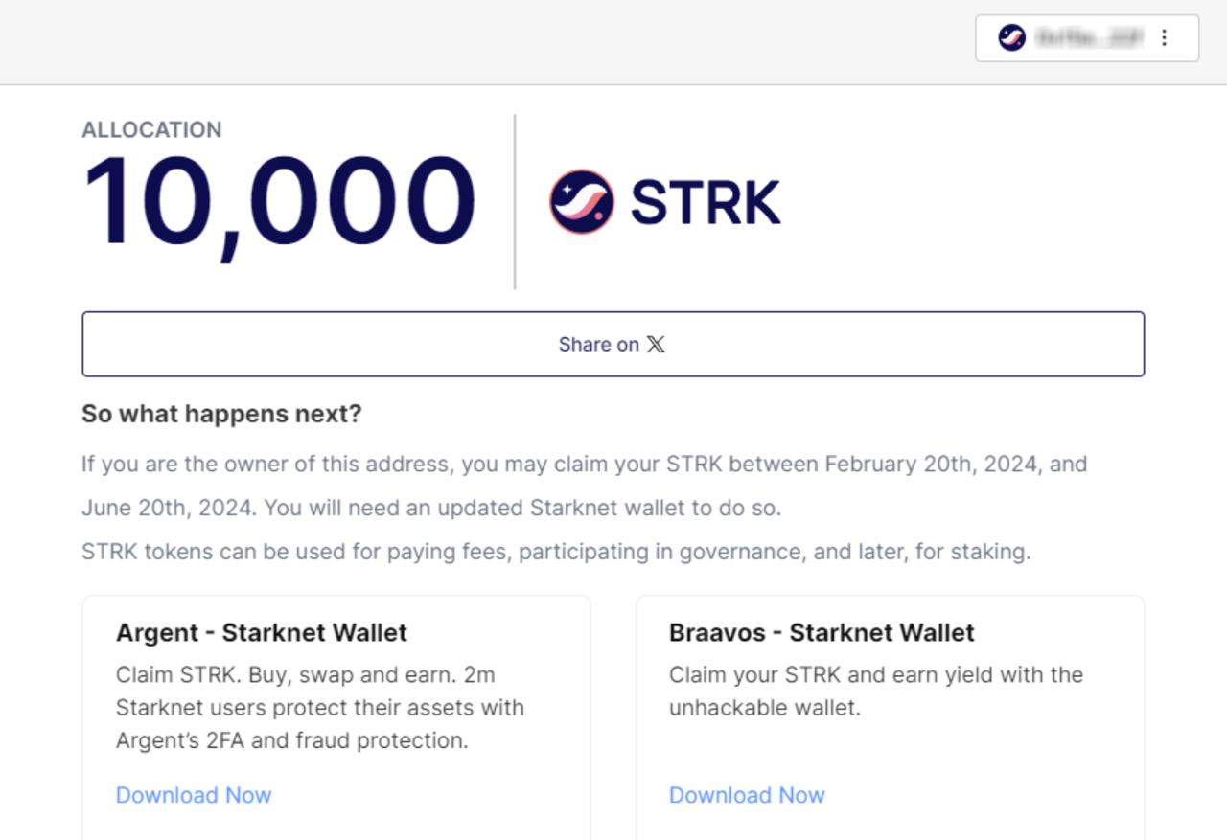The height and width of the screenshot is (840, 1227).
Task: Click the STRK token name text
Action: pos(706,203)
